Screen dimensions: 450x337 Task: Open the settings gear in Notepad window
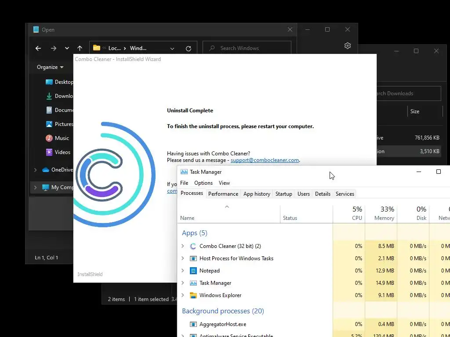click(x=348, y=46)
